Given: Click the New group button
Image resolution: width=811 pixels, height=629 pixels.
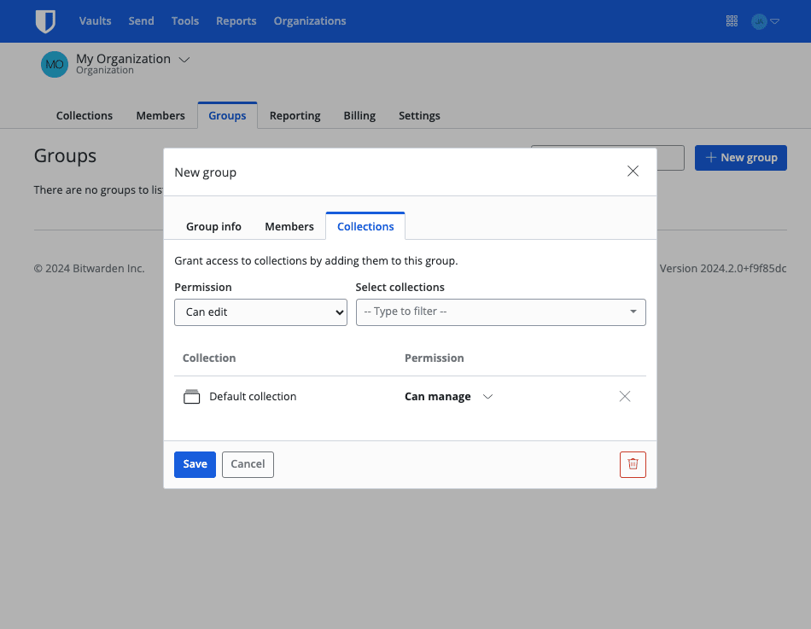Looking at the screenshot, I should (741, 157).
